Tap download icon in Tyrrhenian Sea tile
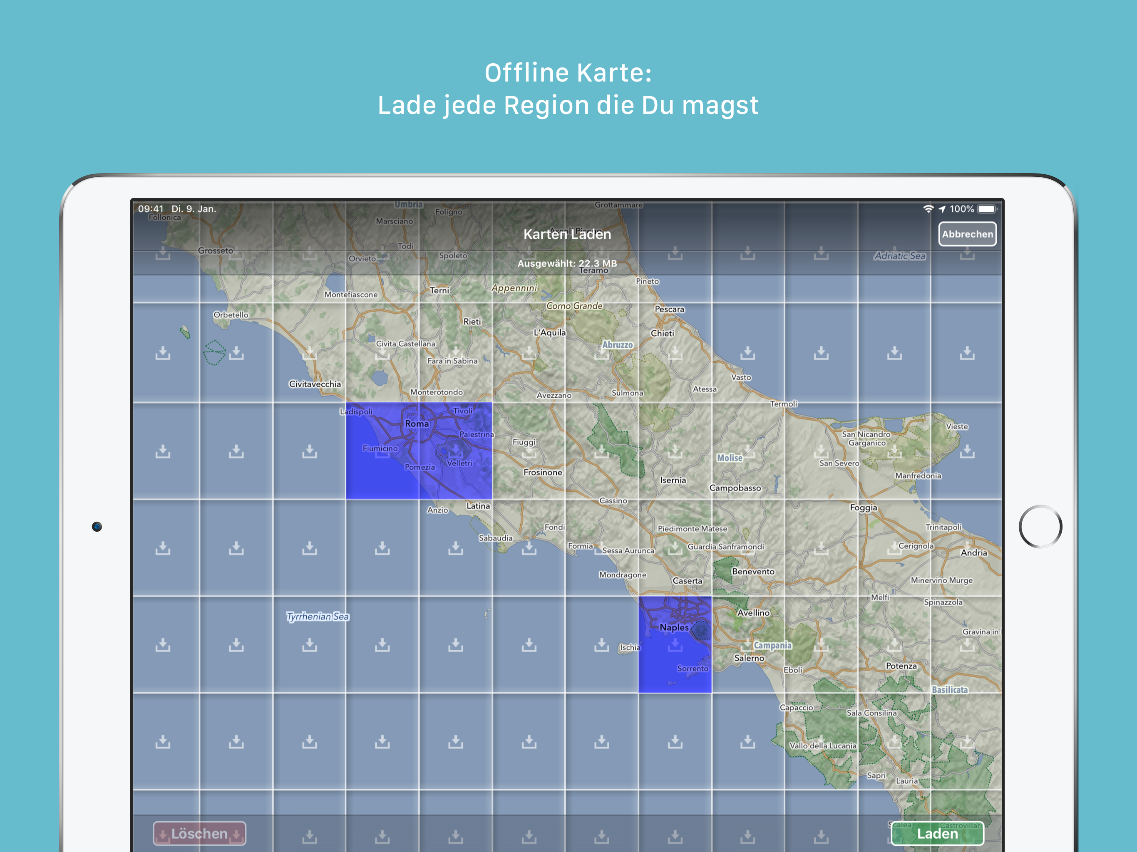Screen dimensions: 1137x852 (310, 644)
